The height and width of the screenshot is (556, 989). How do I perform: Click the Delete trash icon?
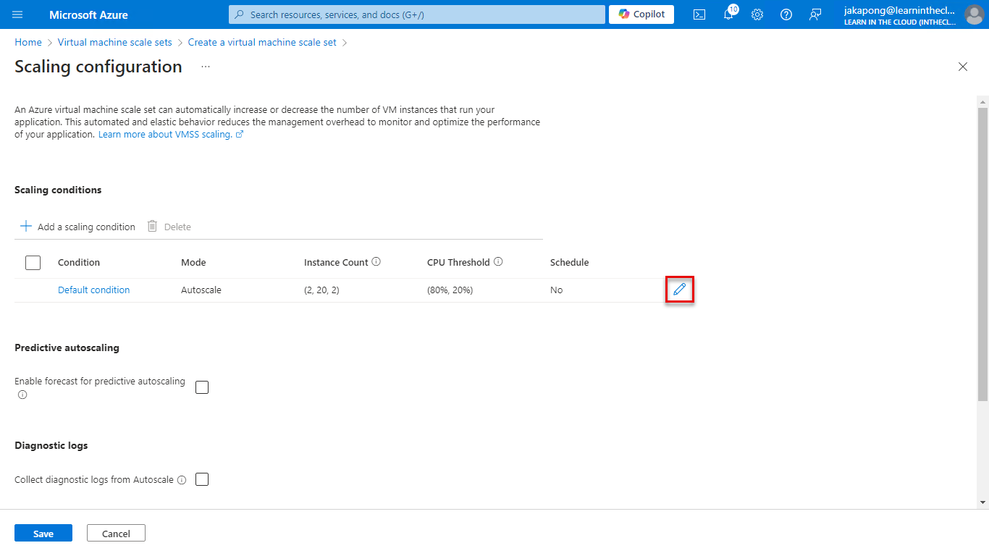[x=152, y=226]
